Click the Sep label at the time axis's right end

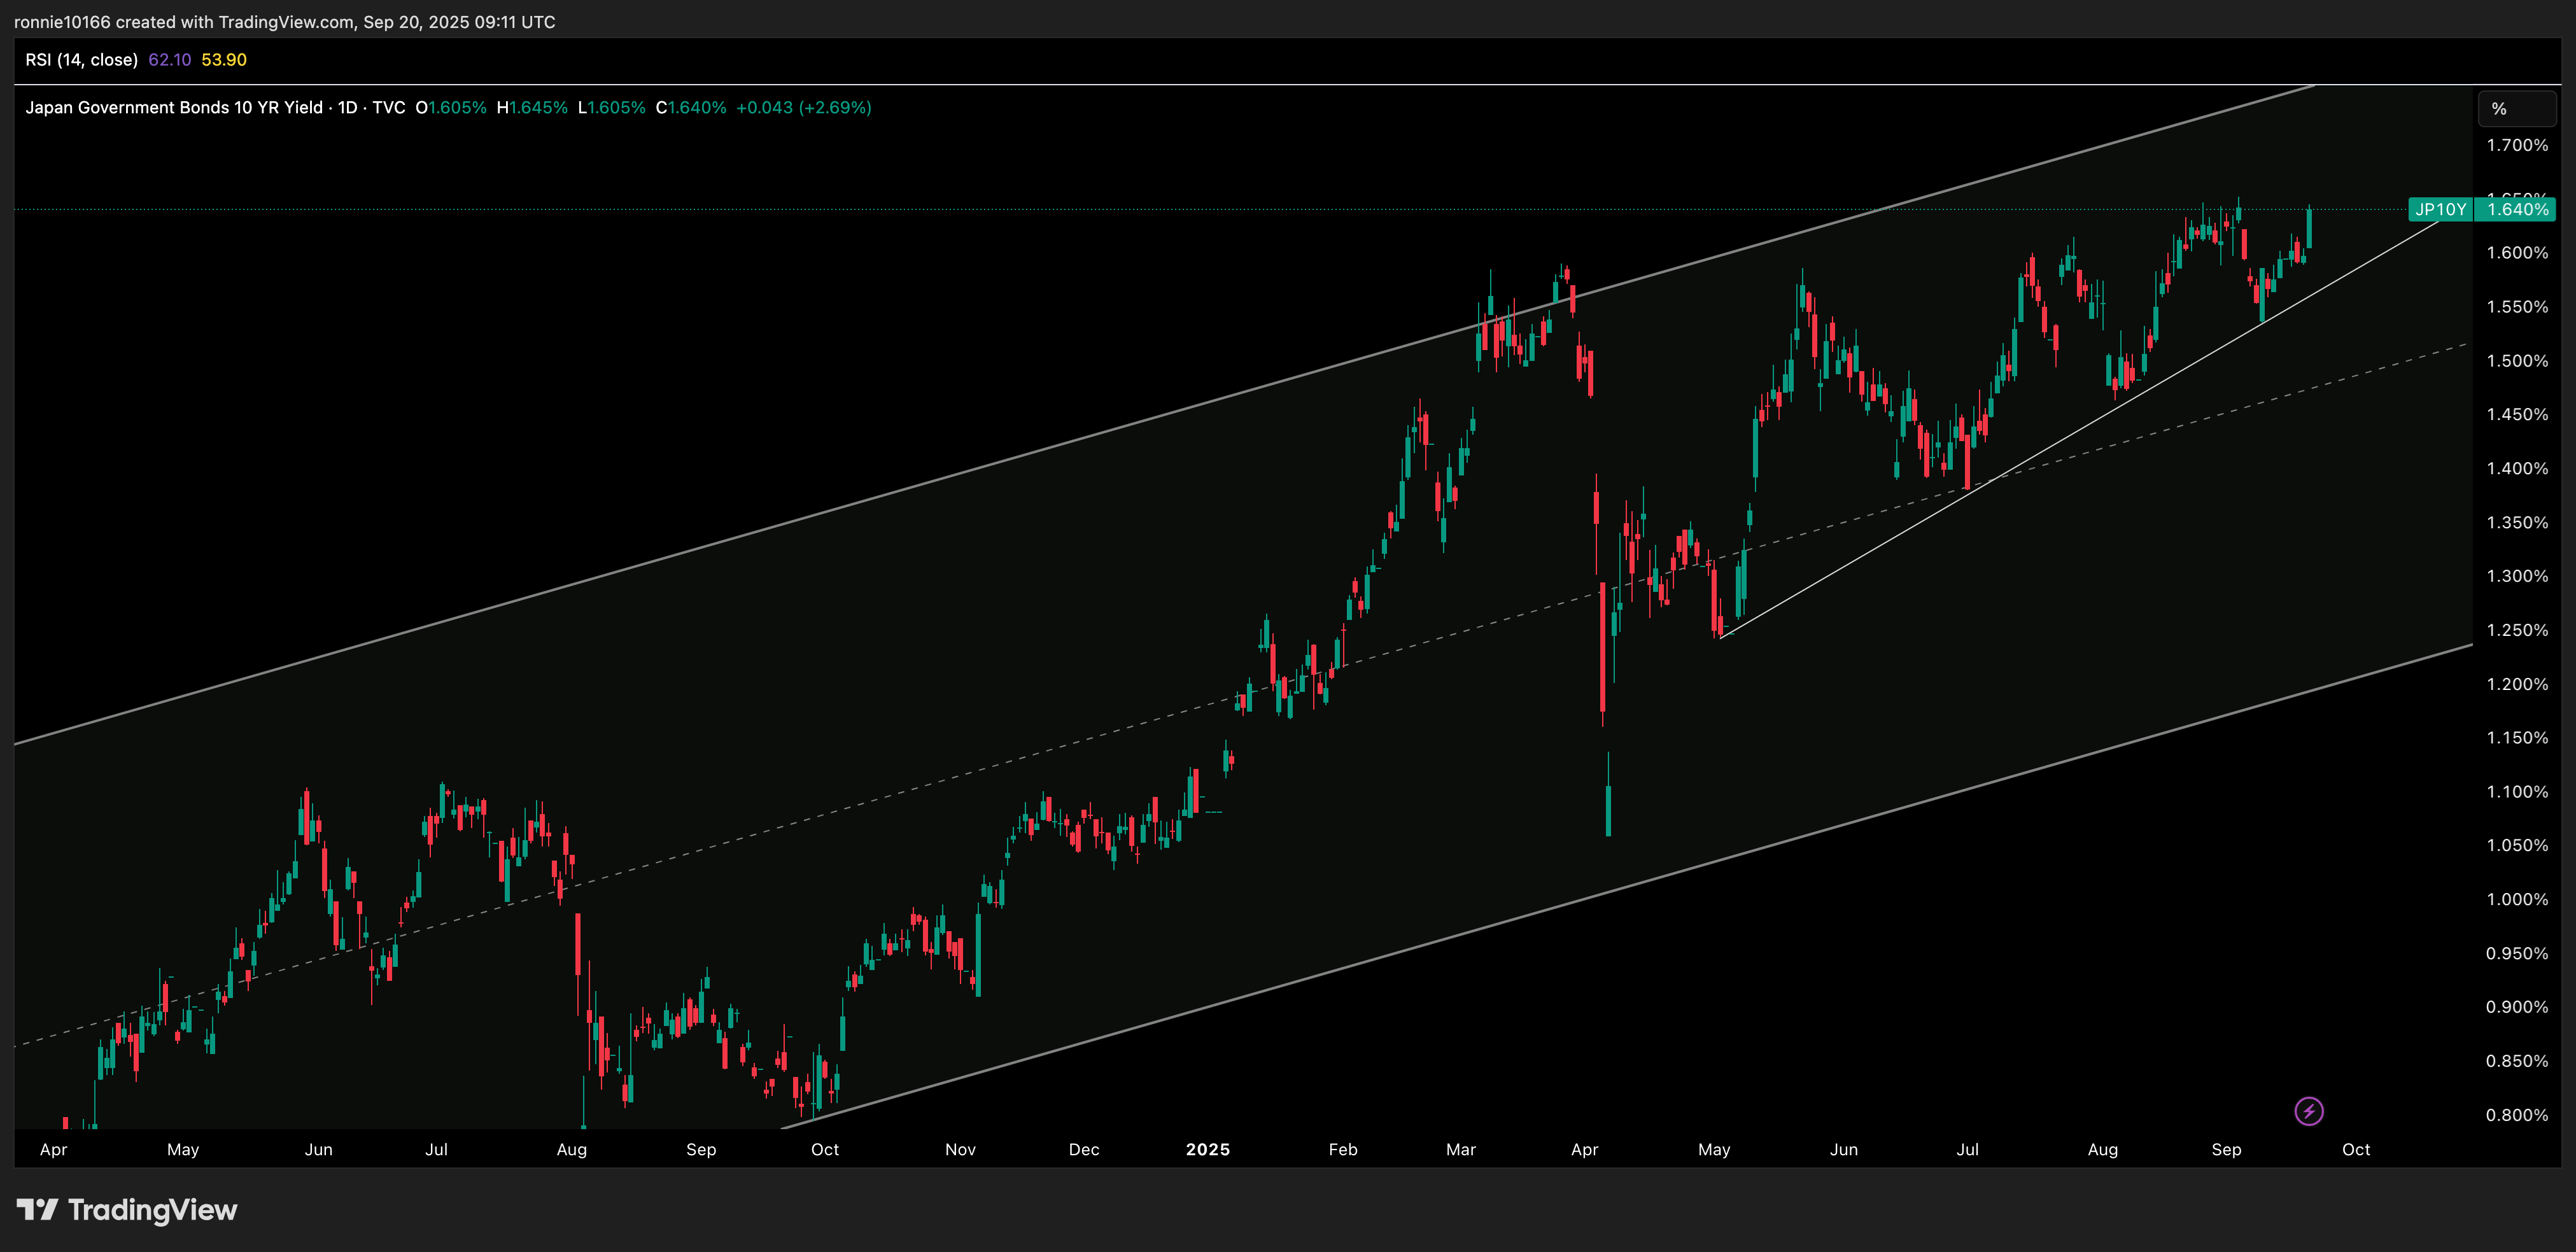click(2226, 1149)
